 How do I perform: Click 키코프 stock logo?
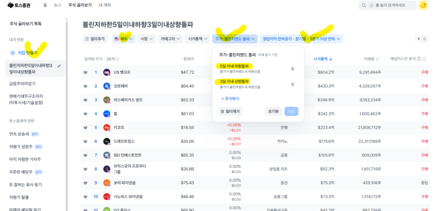click(x=107, y=128)
